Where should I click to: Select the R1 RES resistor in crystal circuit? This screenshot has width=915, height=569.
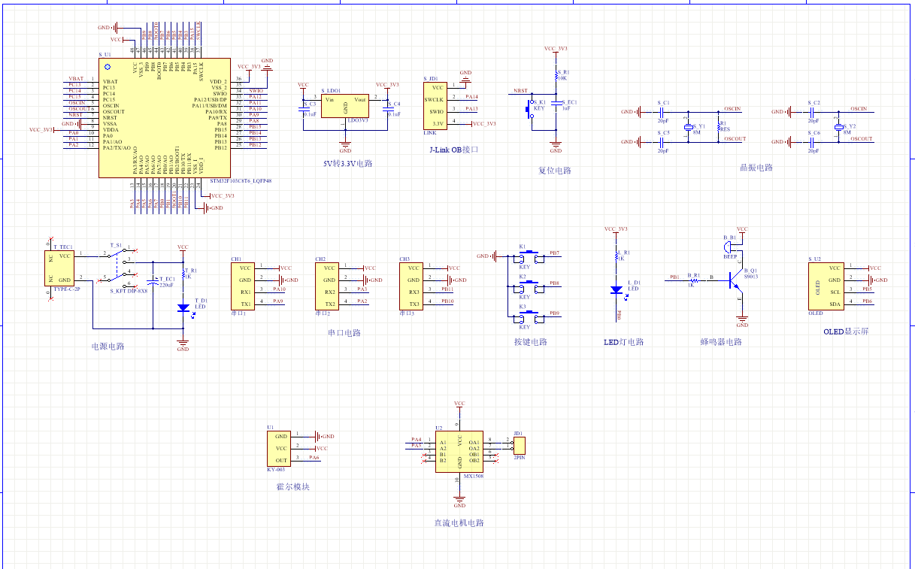tap(719, 126)
